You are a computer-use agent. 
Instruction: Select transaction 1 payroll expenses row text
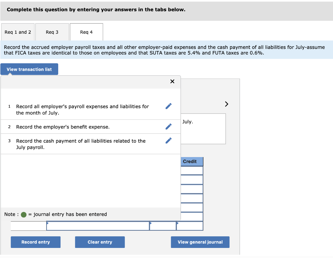click(83, 110)
